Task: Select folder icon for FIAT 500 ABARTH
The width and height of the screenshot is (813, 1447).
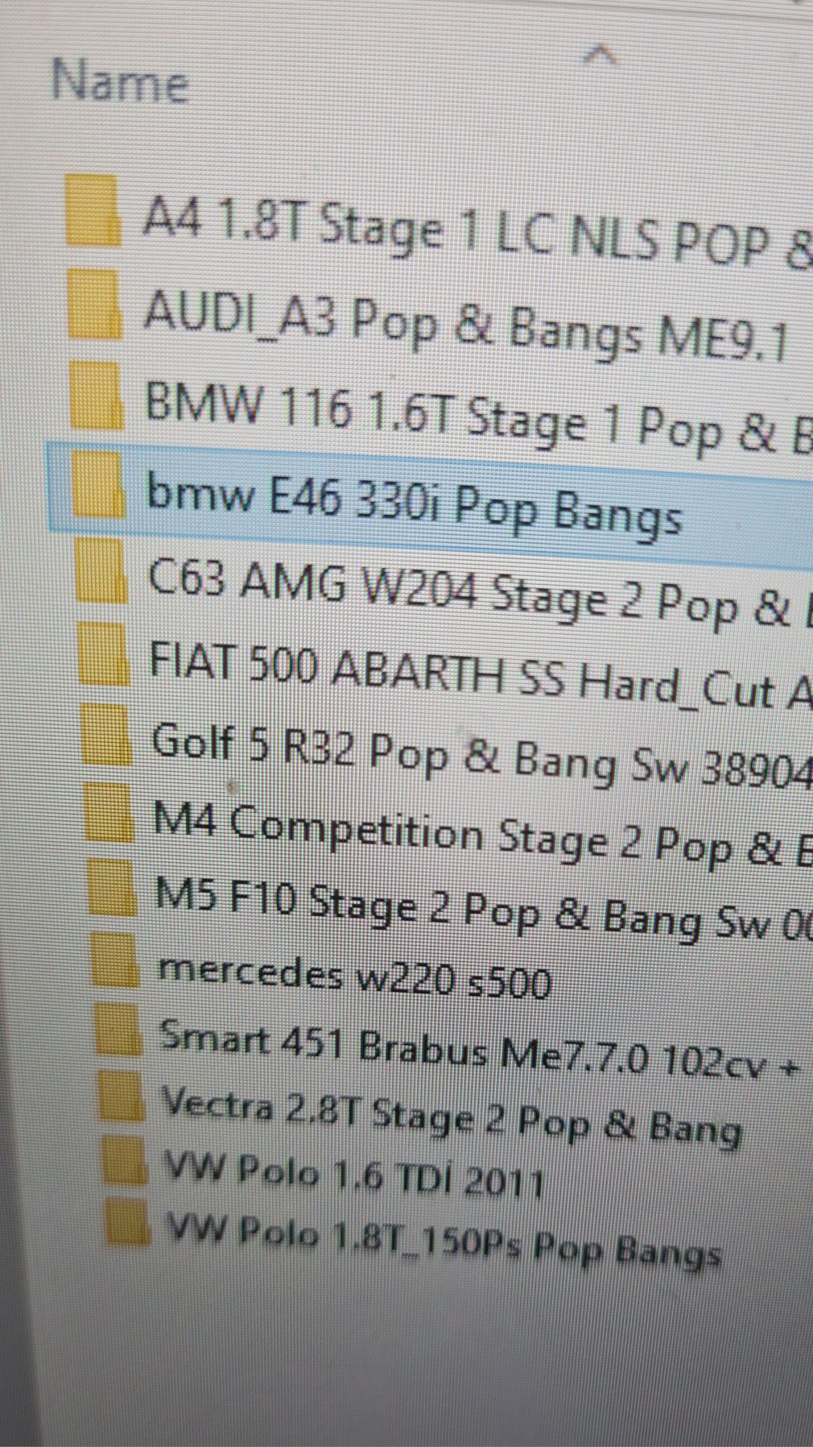Action: (x=105, y=654)
